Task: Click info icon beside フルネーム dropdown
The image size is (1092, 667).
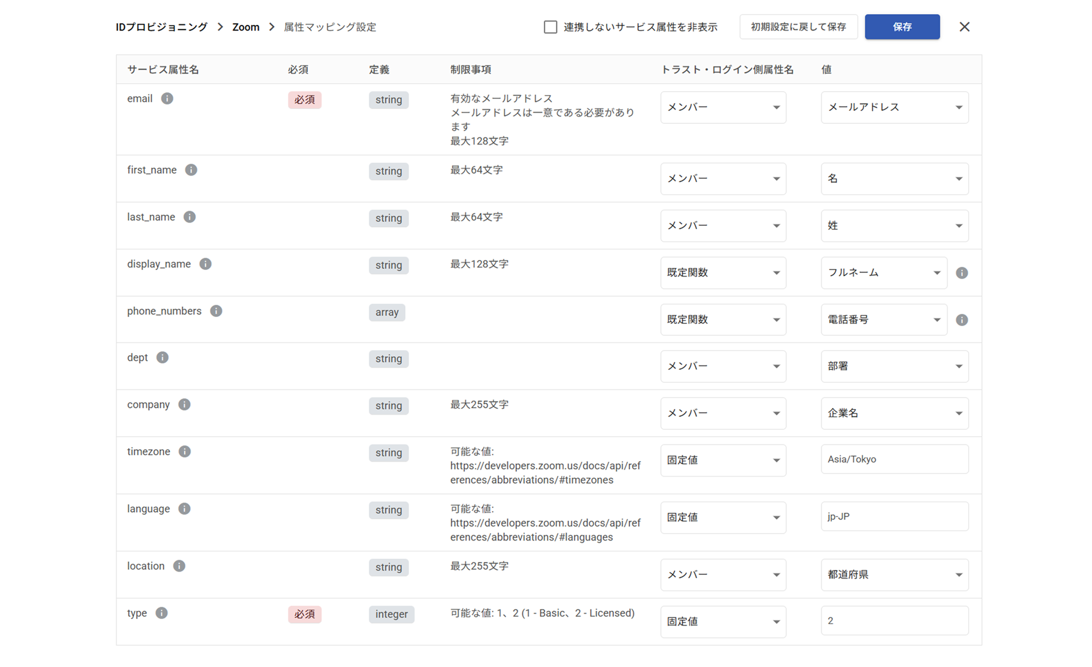Action: pos(962,273)
